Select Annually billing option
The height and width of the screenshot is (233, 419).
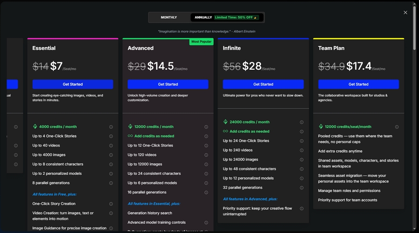[x=203, y=18]
